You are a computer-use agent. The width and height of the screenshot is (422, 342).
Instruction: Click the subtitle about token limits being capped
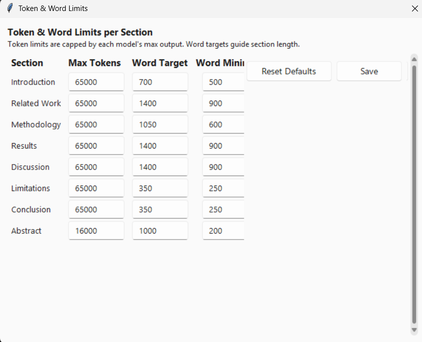coord(153,44)
